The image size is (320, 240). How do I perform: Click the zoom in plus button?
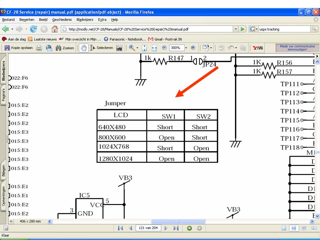click(x=193, y=48)
